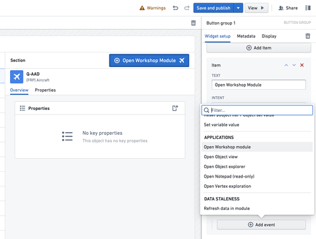Move the item down
Screen dimensions: 316x239
click(294, 65)
